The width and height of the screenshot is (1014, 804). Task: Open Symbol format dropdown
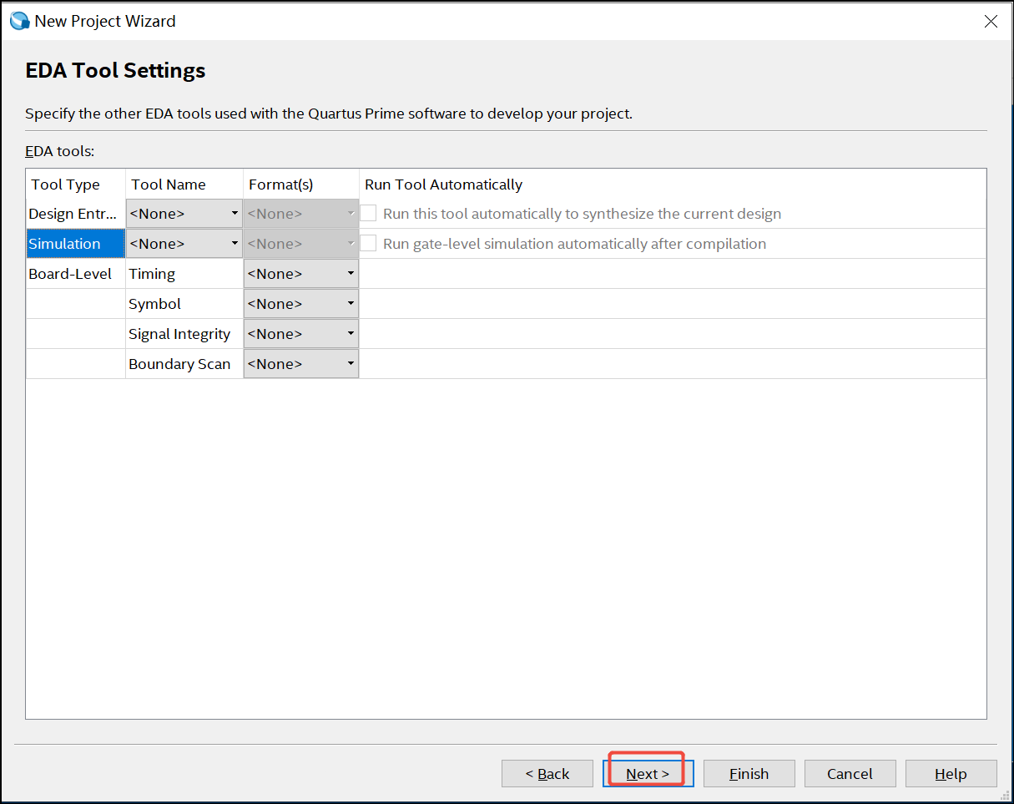click(x=301, y=304)
